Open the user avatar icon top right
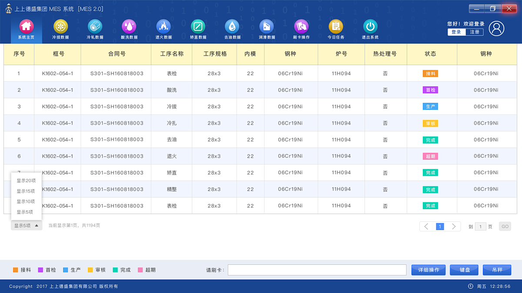The width and height of the screenshot is (522, 293). 496,29
